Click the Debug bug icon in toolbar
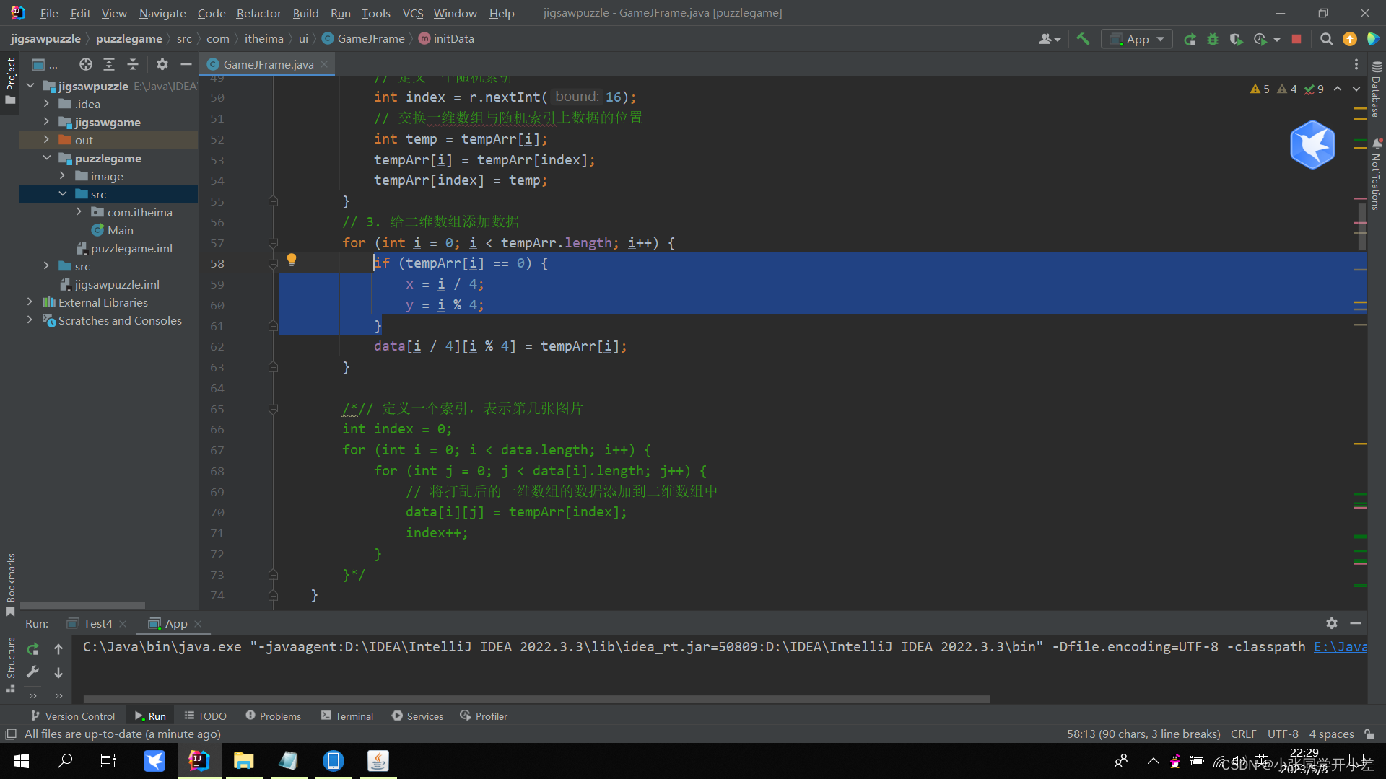This screenshot has width=1386, height=779. tap(1213, 39)
